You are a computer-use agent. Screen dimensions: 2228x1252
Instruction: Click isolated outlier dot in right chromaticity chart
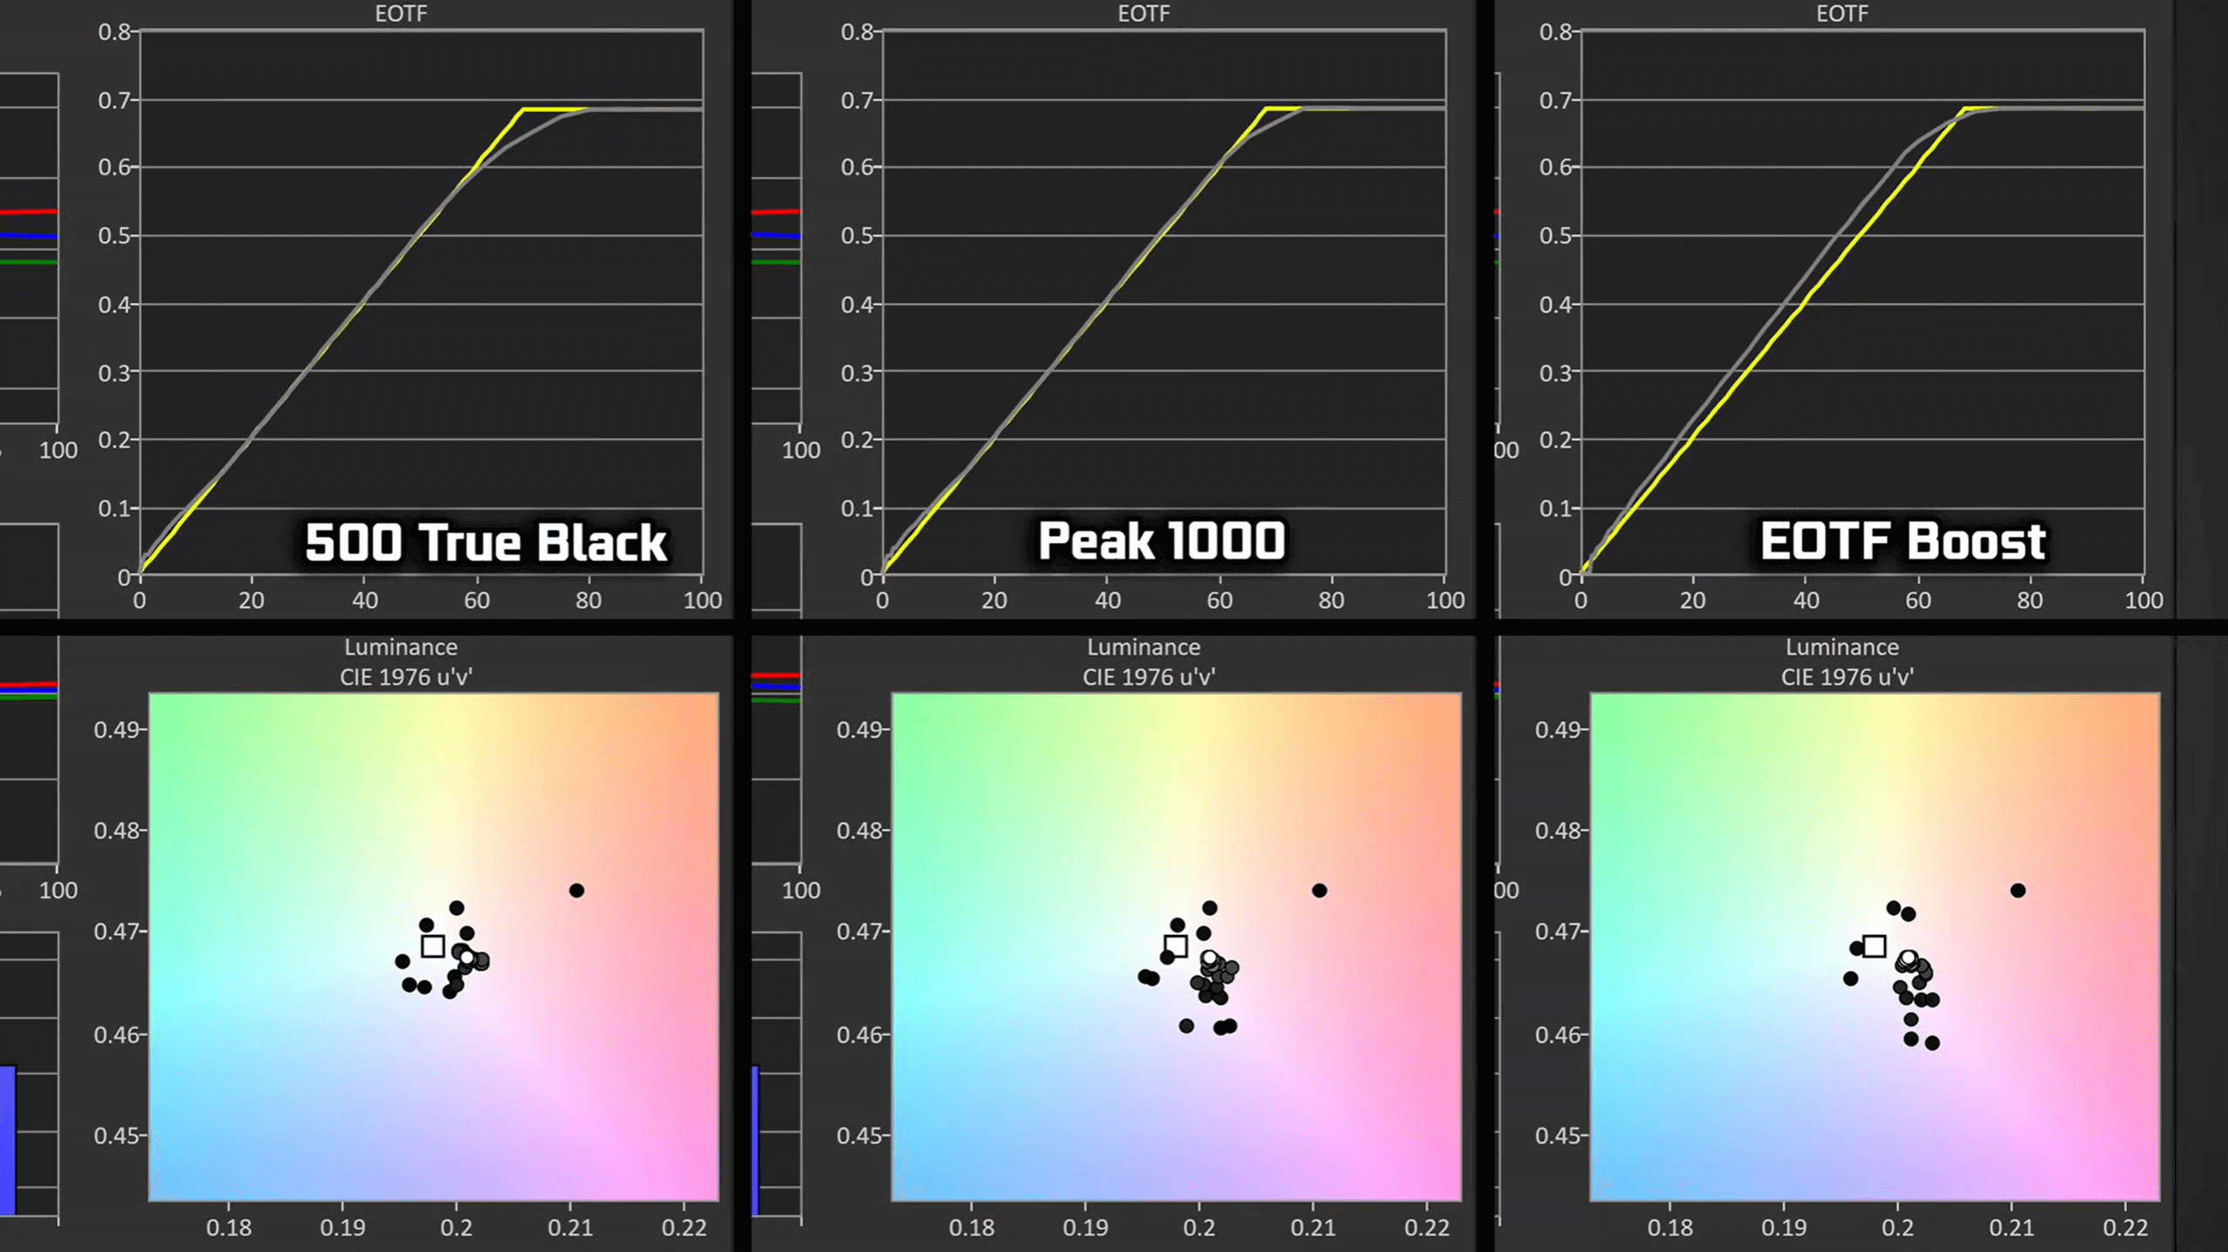2018,891
